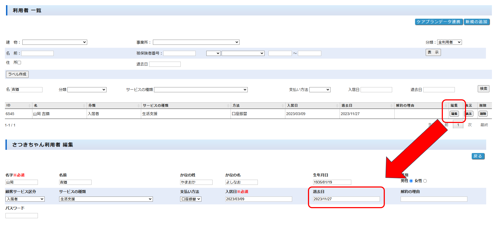Screen dimensions: 496x225
Task: Click the 新規の追加 button
Action: 476,22
